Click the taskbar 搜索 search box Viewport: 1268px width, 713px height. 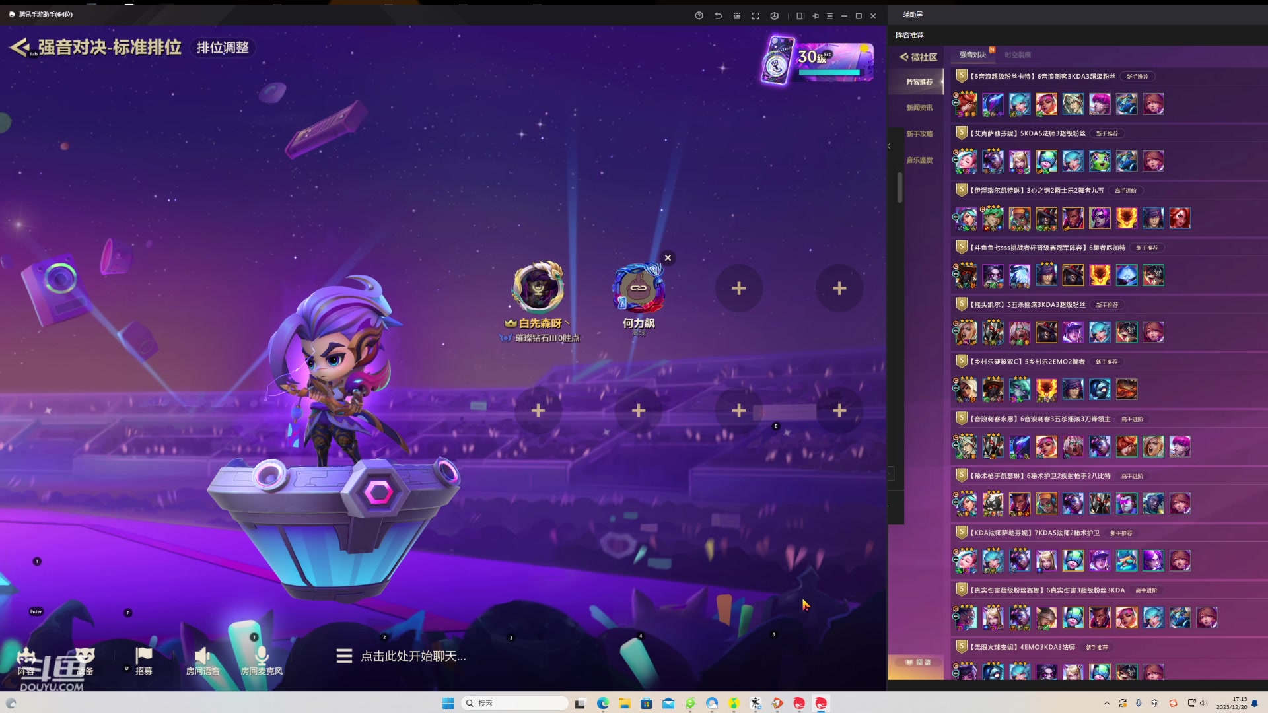(514, 703)
